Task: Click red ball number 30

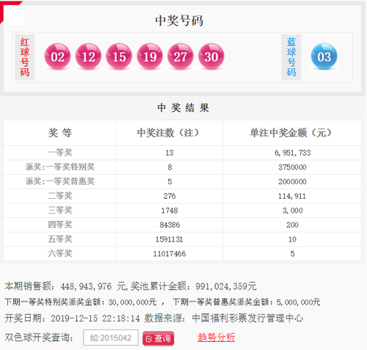Action: point(211,56)
